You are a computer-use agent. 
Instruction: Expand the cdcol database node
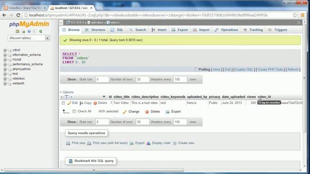[5, 50]
